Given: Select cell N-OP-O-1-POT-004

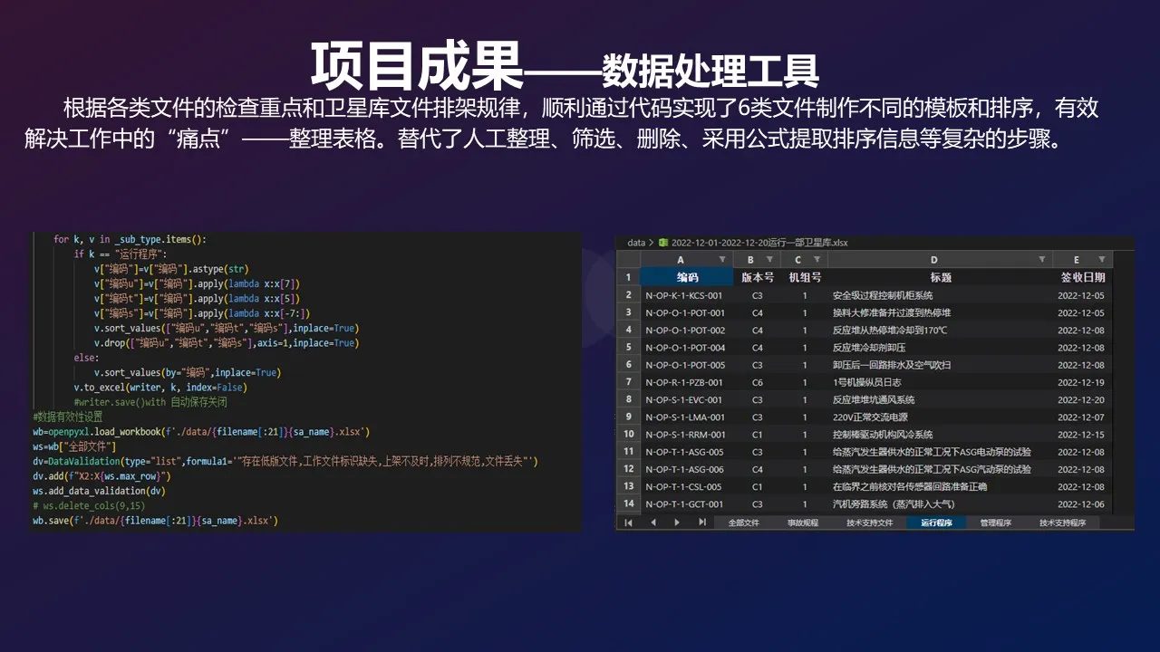Looking at the screenshot, I should click(687, 348).
